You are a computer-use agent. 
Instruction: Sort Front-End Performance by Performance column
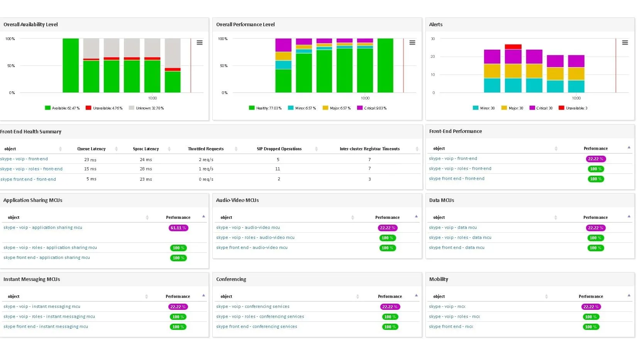pos(629,148)
